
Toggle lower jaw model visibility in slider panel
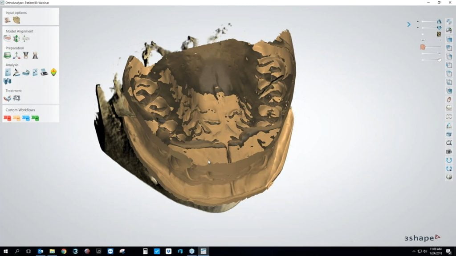pos(439,28)
